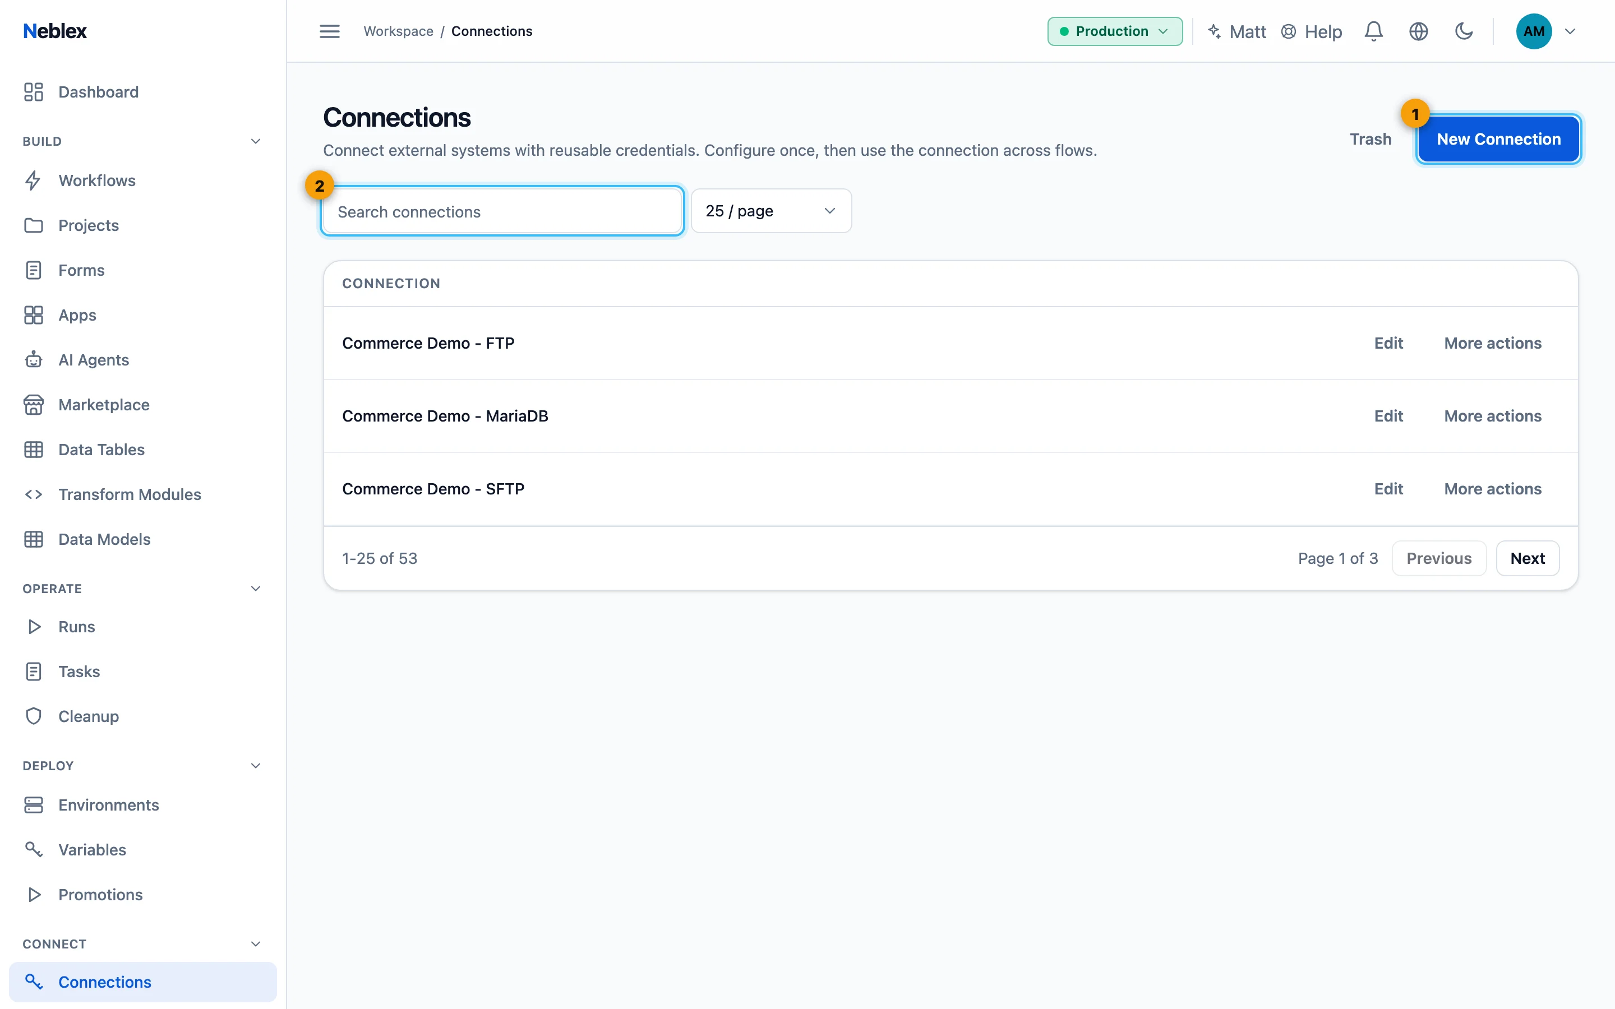Open Tasks in sidebar
1615x1009 pixels.
[x=143, y=672]
